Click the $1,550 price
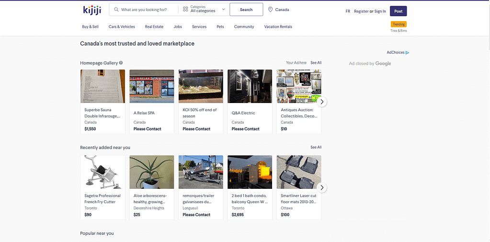 91,129
